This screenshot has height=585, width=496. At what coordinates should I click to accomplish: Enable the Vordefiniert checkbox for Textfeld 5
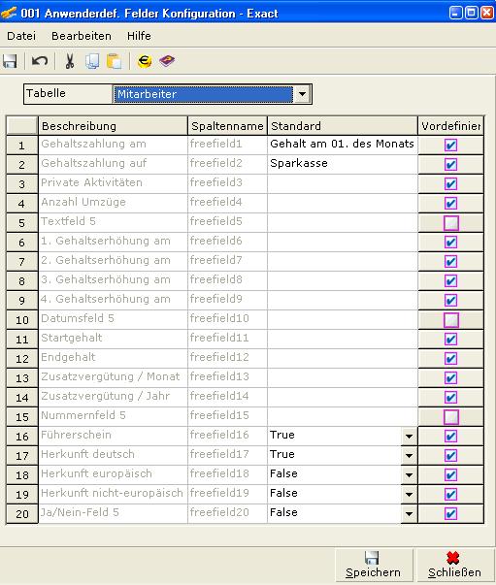click(x=450, y=223)
